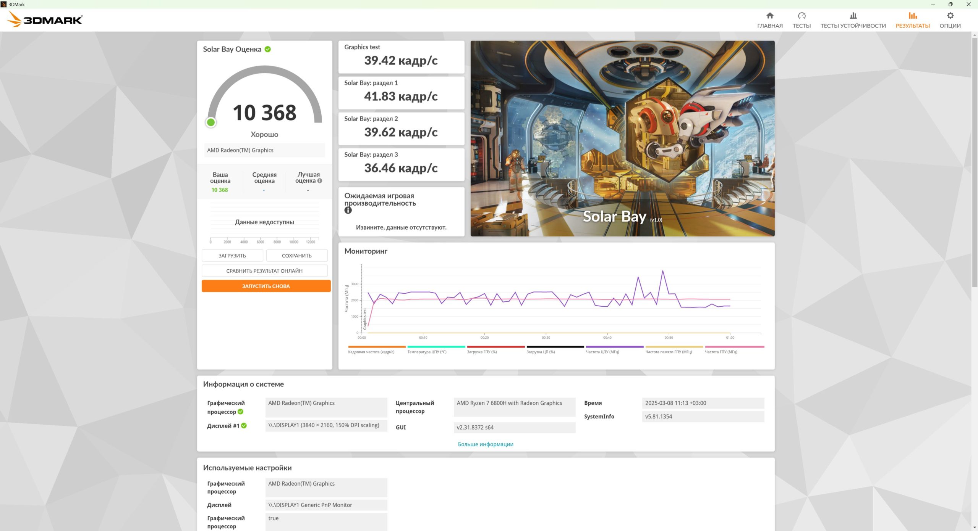Viewport: 978px width, 531px height.
Task: Click the СОХРАНИТЬ button
Action: 297,256
